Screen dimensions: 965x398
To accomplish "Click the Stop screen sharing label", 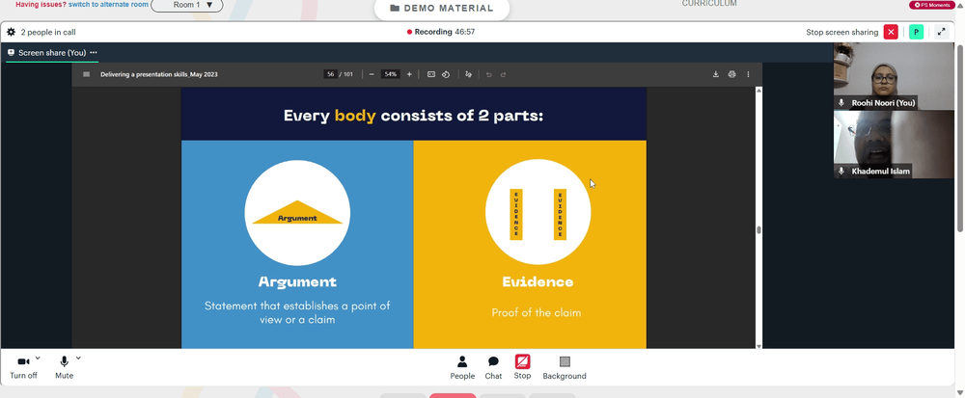I will coord(841,32).
